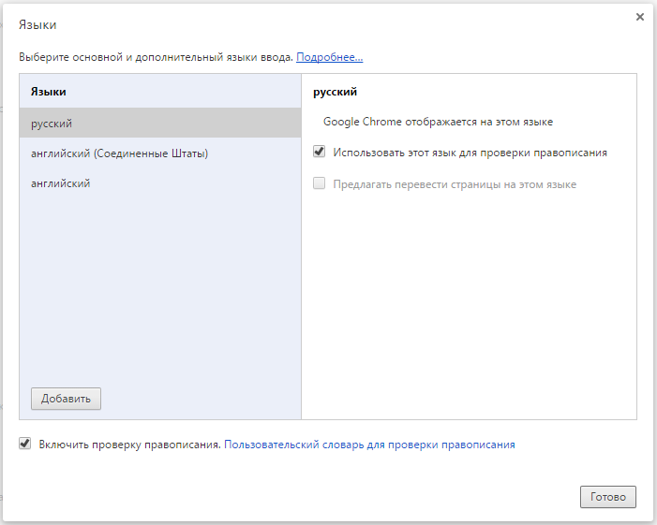Confirm with the "Готово" button
The width and height of the screenshot is (657, 525).
(x=608, y=497)
